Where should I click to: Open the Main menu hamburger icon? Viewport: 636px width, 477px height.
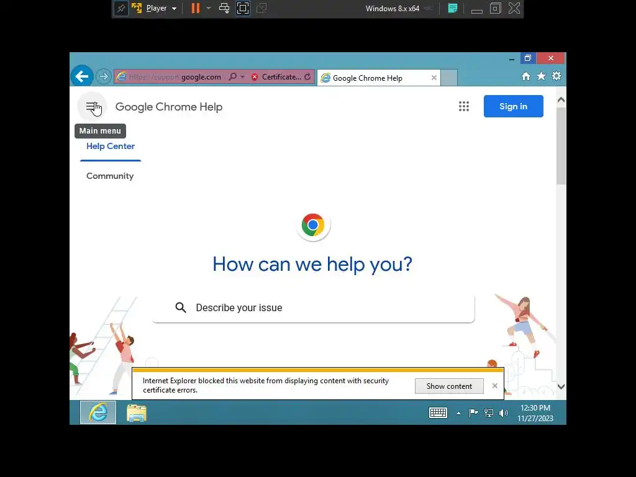tap(92, 107)
